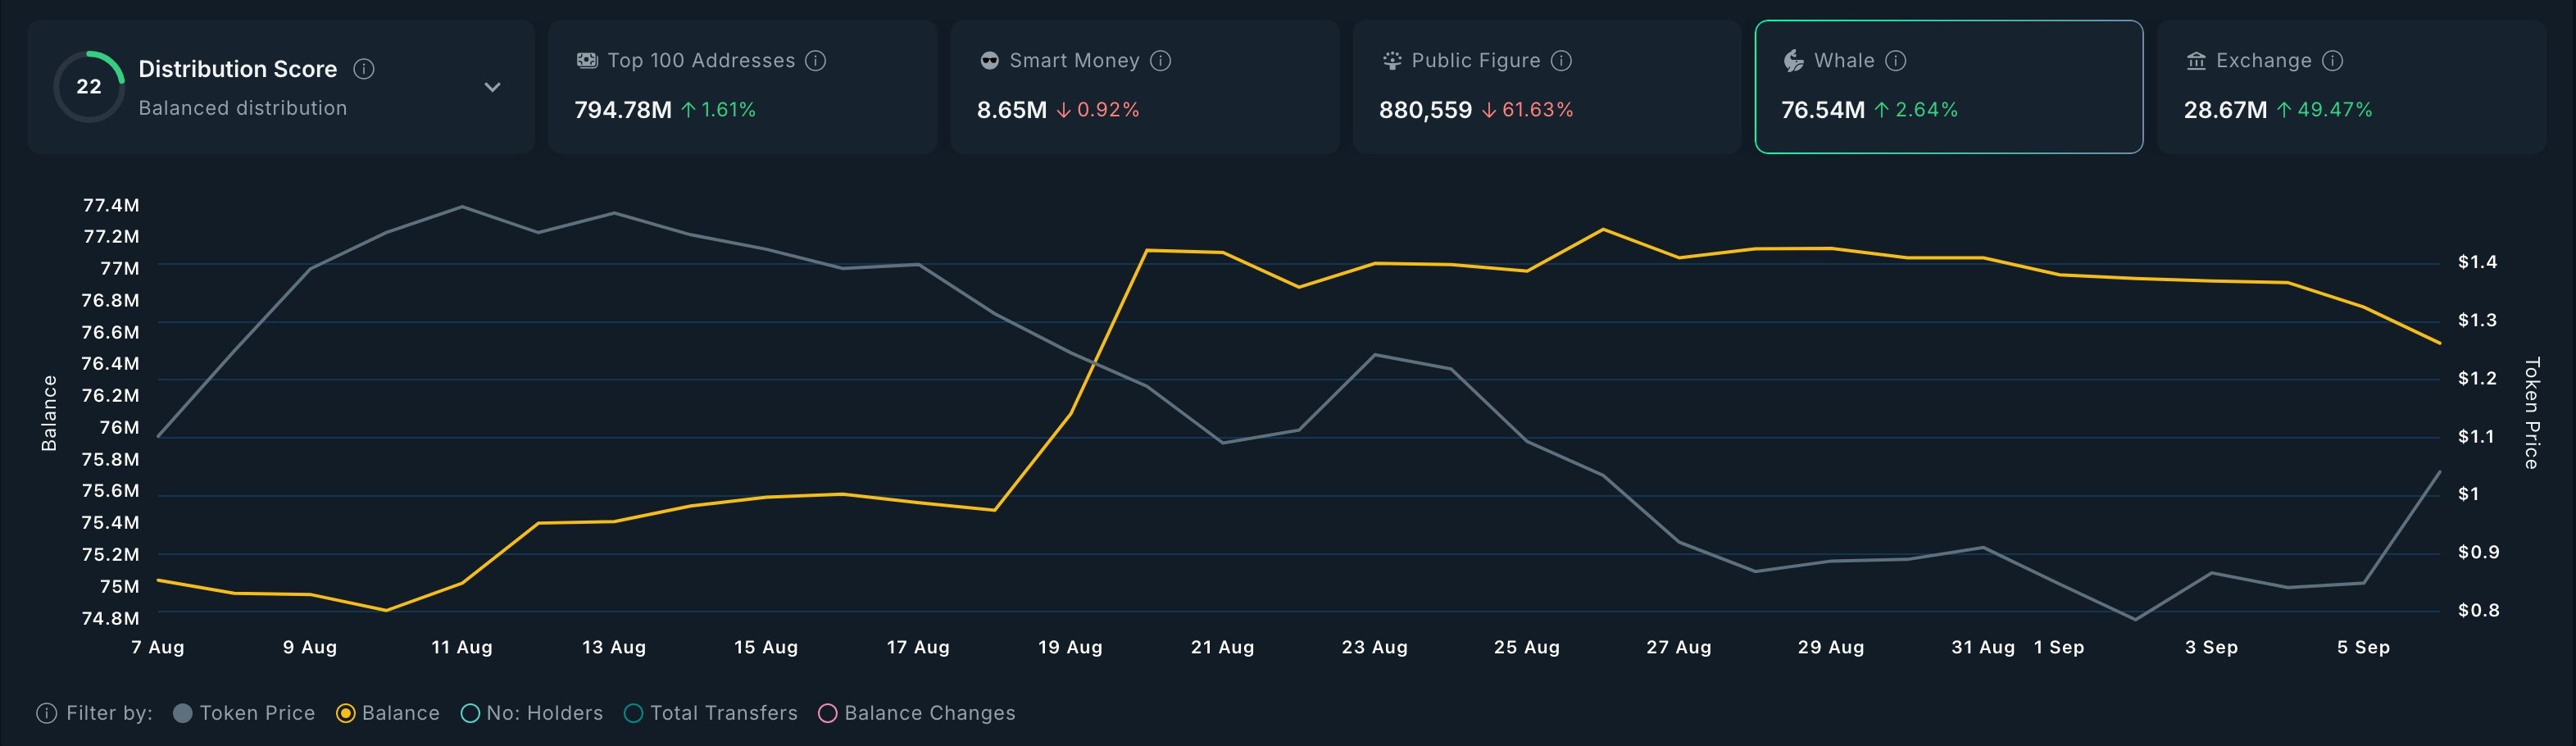Click the Top 100 Addresses info icon

(815, 60)
